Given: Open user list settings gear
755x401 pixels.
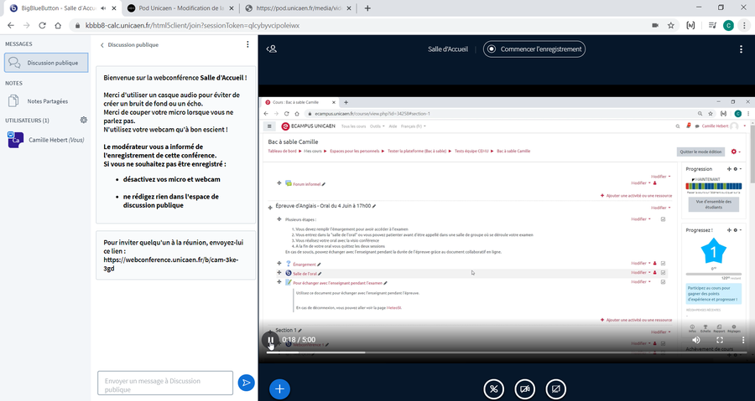Looking at the screenshot, I should tap(84, 120).
